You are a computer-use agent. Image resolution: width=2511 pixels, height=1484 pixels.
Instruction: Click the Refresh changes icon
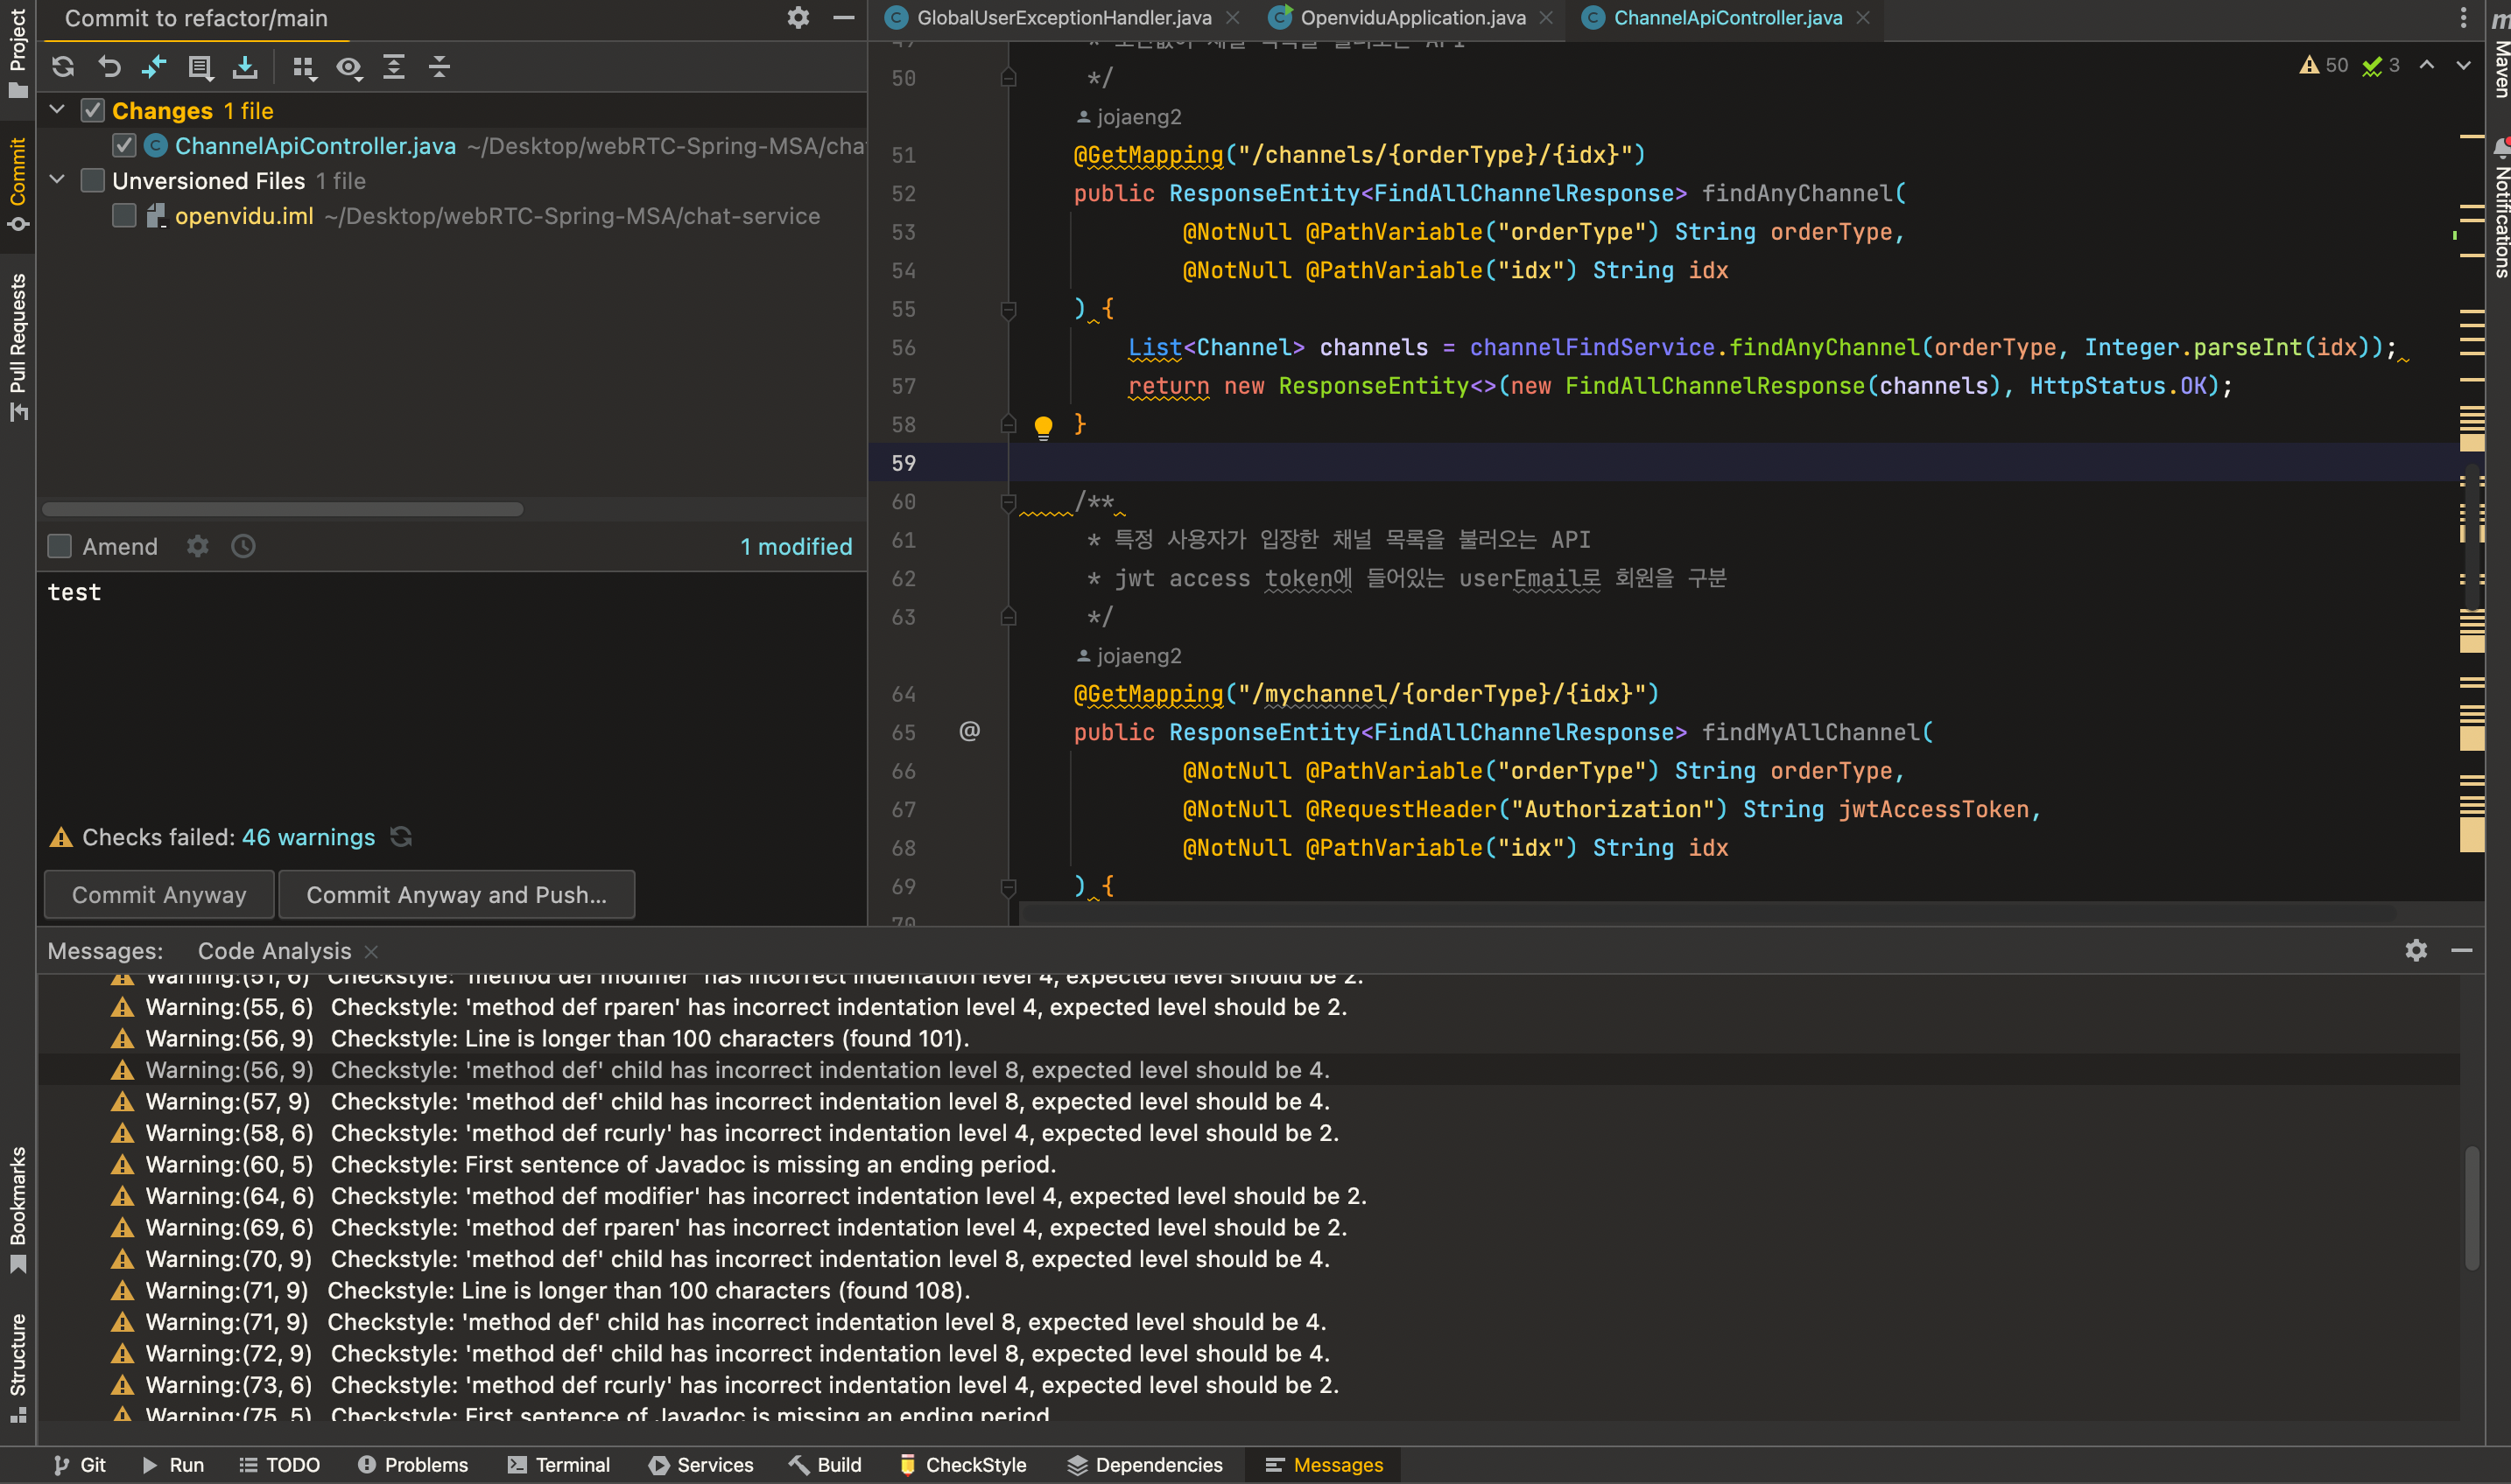pyautogui.click(x=63, y=67)
